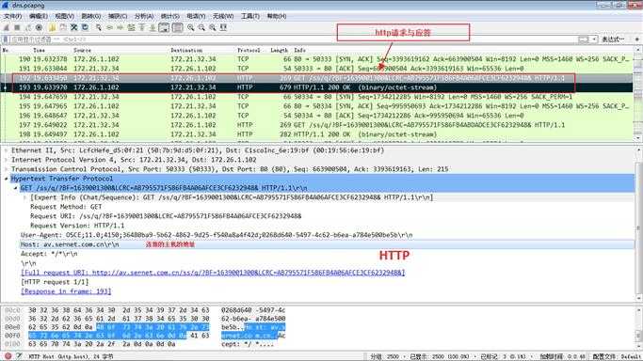Find a packet using magnifier icon
The width and height of the screenshot is (643, 361).
point(99,27)
